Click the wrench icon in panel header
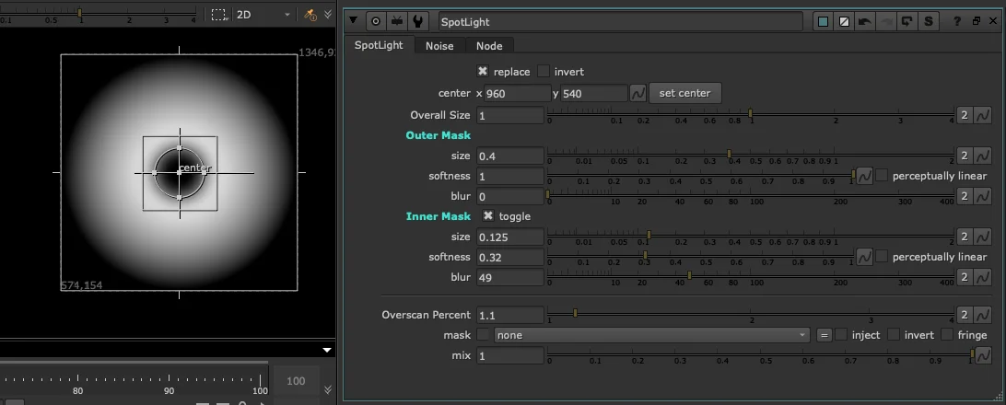1006x405 pixels. [x=419, y=21]
